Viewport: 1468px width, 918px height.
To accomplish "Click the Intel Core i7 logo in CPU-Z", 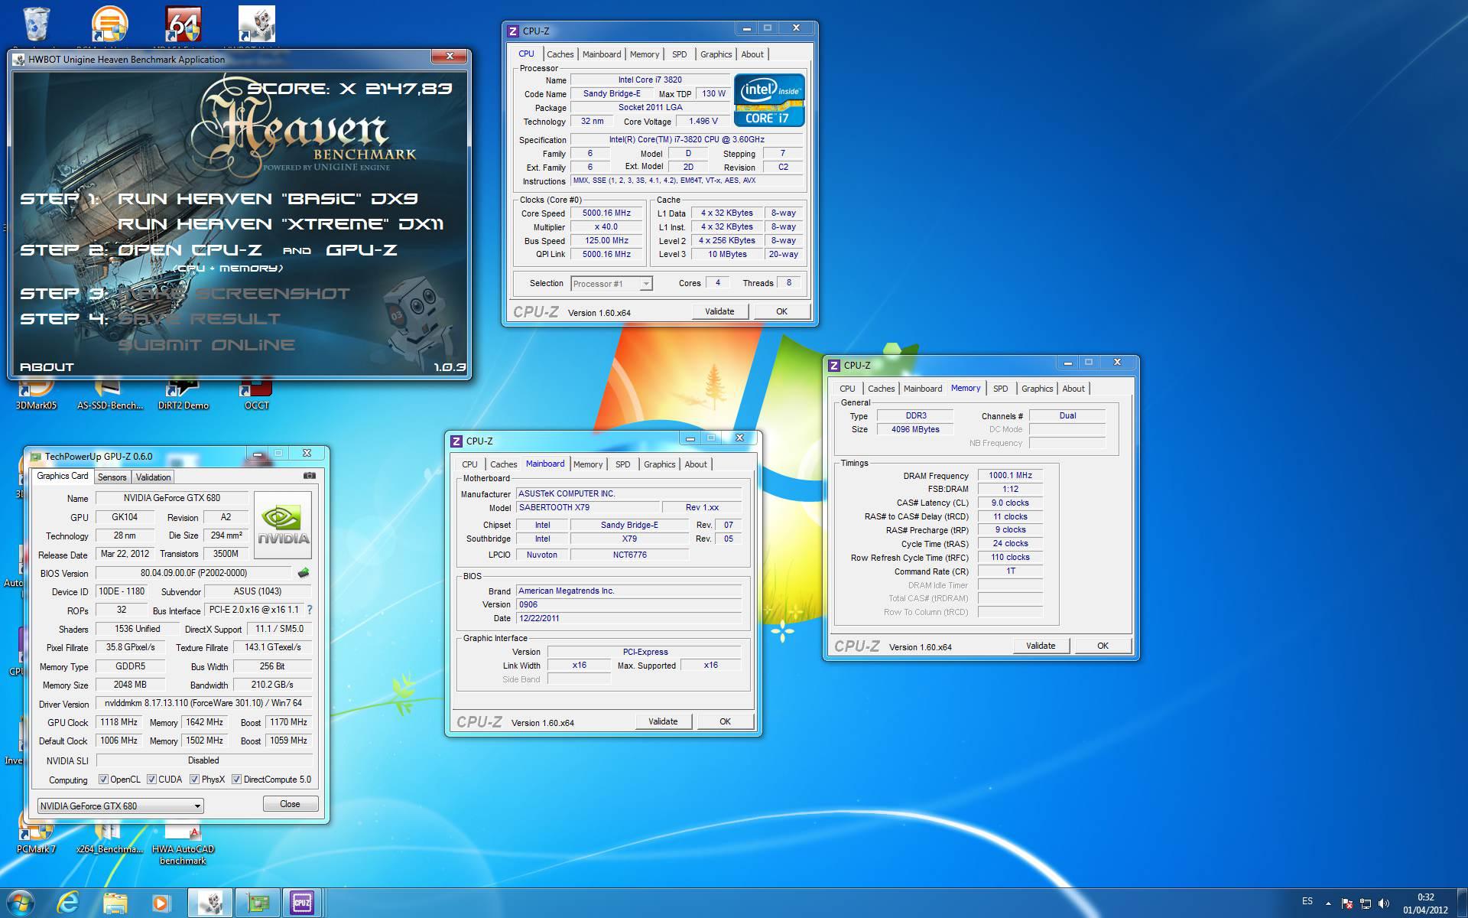I will pos(769,100).
